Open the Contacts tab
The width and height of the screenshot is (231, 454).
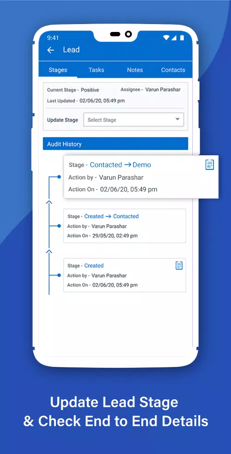pyautogui.click(x=173, y=70)
